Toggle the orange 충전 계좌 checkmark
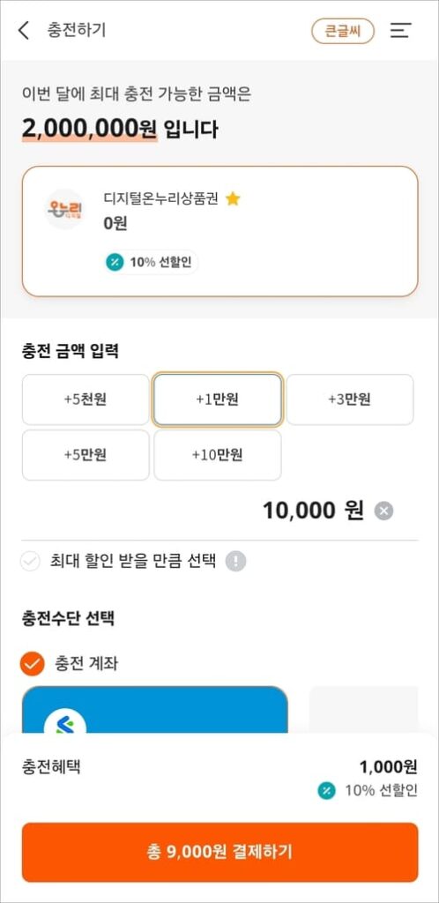 click(x=33, y=663)
